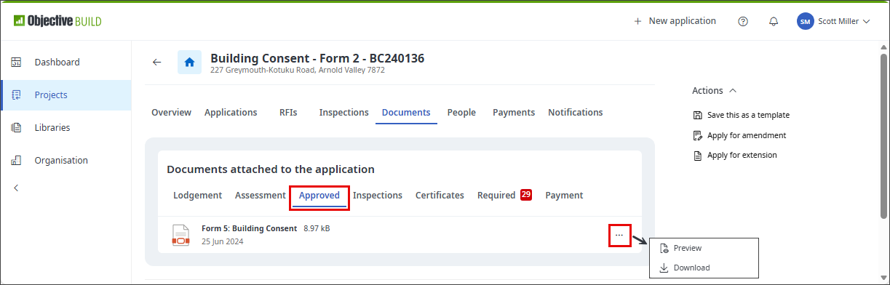Open the help question mark icon

click(743, 21)
